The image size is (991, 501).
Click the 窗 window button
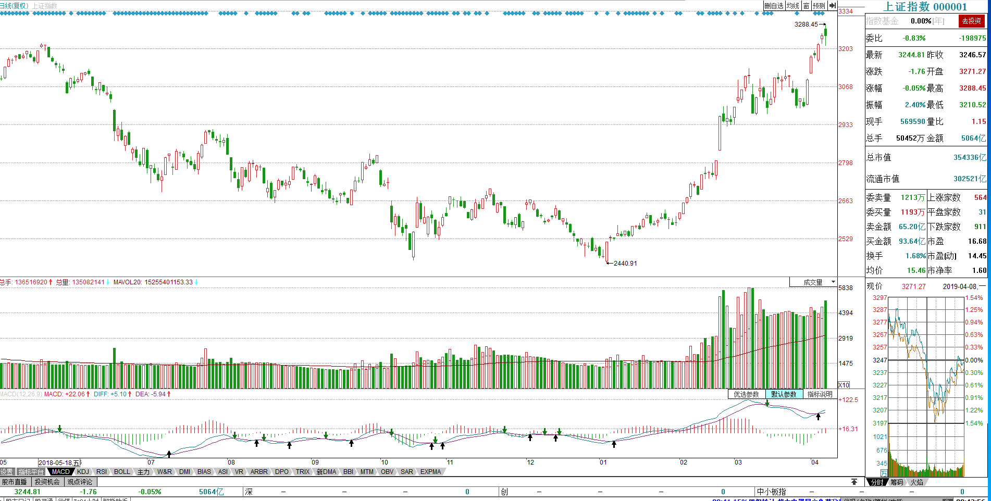tap(806, 6)
